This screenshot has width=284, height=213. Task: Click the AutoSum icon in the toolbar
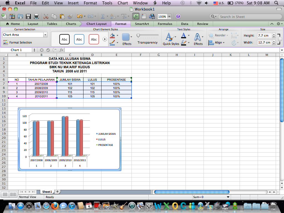coord(103,16)
